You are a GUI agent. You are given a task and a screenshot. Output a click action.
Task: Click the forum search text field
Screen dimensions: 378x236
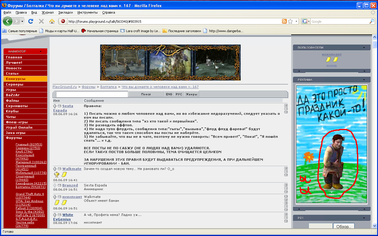click(x=92, y=94)
